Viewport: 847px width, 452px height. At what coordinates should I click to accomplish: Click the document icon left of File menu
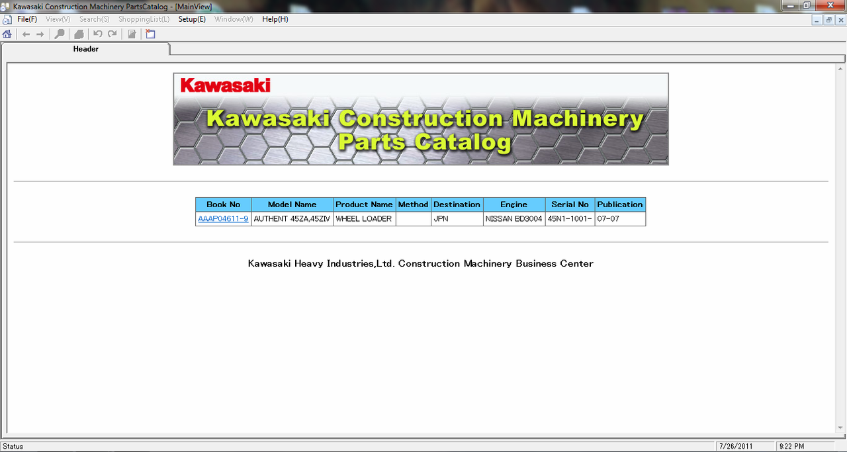(x=7, y=19)
